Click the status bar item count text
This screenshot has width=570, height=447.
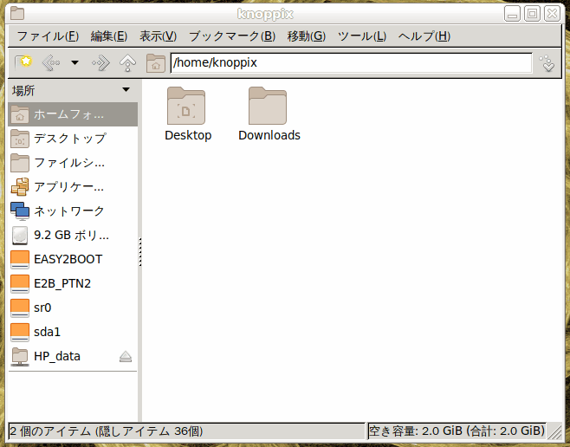(107, 431)
